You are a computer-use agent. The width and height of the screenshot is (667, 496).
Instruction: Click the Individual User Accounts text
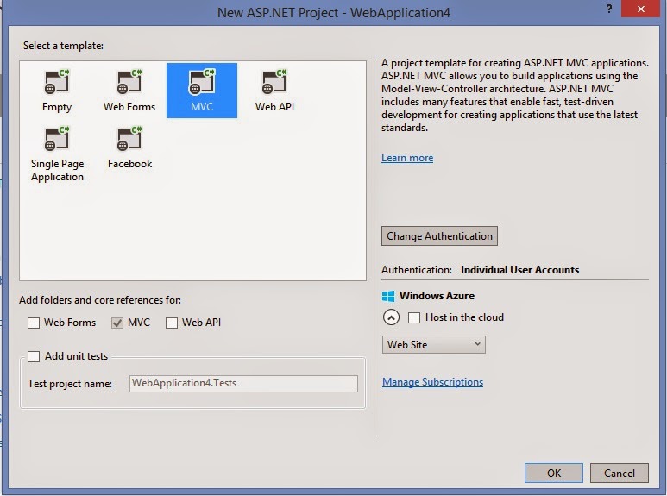[519, 270]
